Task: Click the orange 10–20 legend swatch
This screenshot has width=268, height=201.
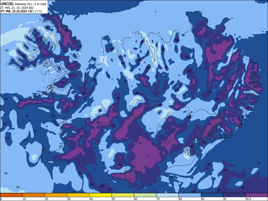Action: click(x=34, y=195)
